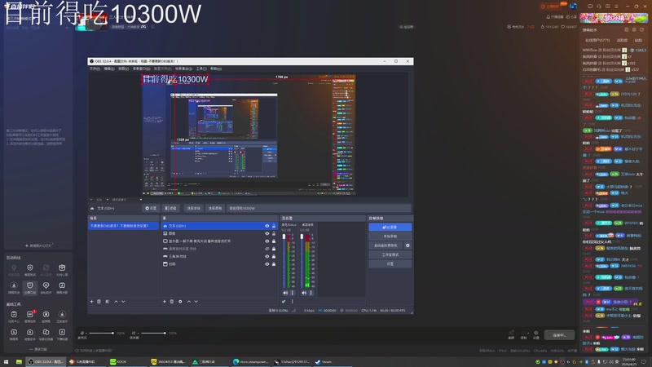Open advanced audio properties gear in mixer footer
Screen dimensions: 652x367
284,302
